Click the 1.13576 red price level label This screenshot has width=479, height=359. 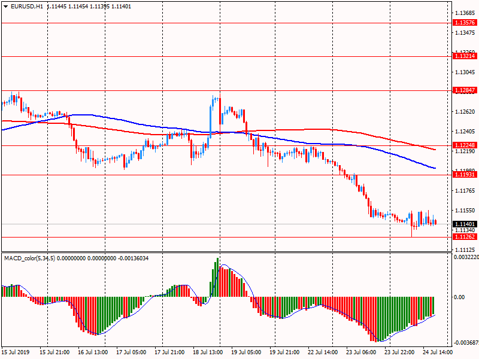click(x=465, y=23)
